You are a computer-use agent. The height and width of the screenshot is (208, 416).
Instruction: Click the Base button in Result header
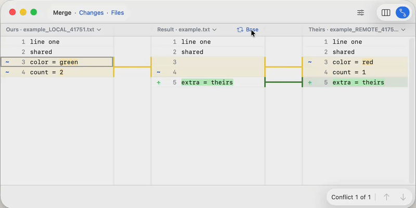pyautogui.click(x=252, y=30)
